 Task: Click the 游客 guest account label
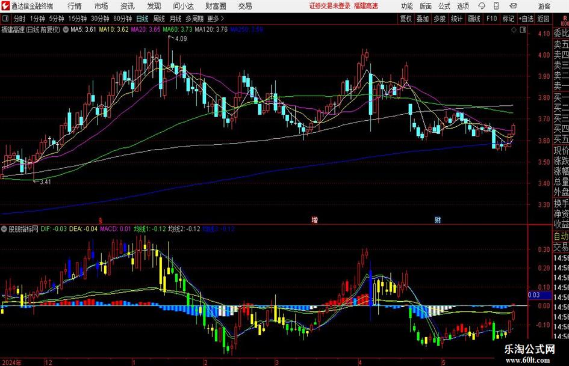(x=544, y=6)
